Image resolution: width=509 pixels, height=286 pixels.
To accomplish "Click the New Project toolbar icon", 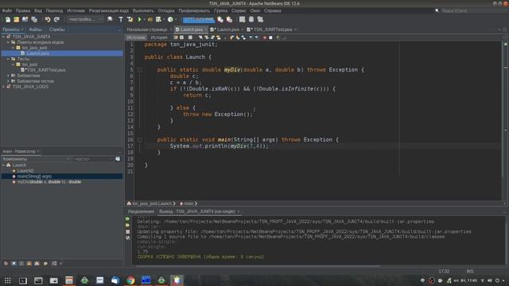I will point(16,19).
